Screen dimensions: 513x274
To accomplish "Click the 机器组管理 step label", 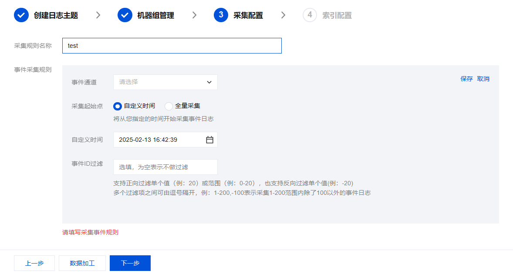I will point(155,15).
